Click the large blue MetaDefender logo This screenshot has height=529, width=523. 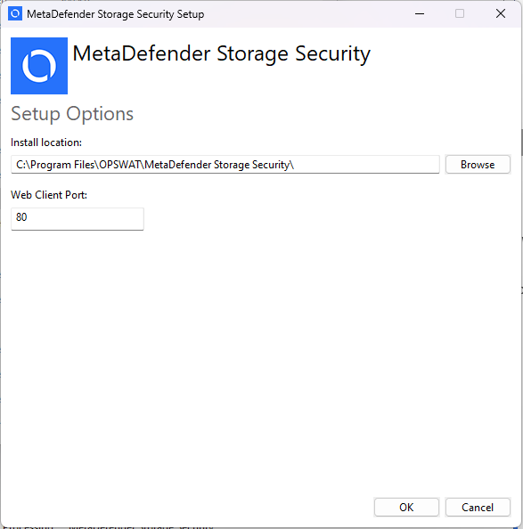(x=39, y=66)
